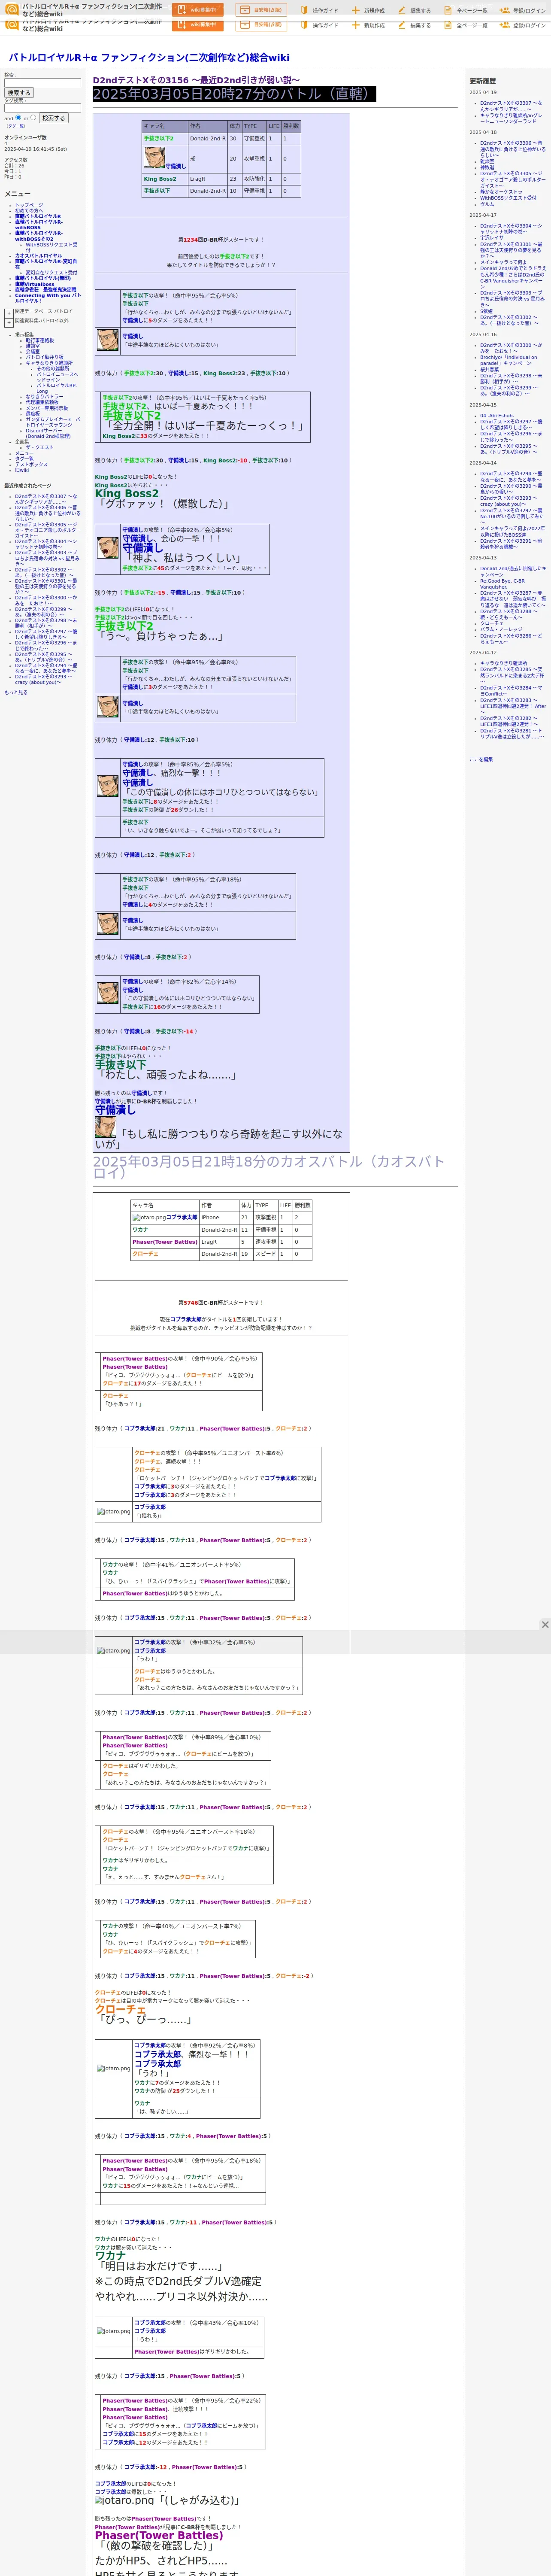Open トップページ in the menu

[29, 205]
